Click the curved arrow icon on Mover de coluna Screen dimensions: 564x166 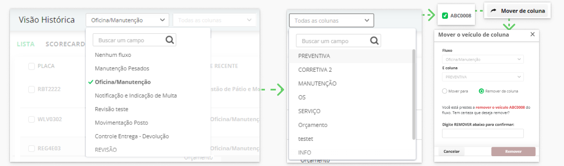point(494,11)
